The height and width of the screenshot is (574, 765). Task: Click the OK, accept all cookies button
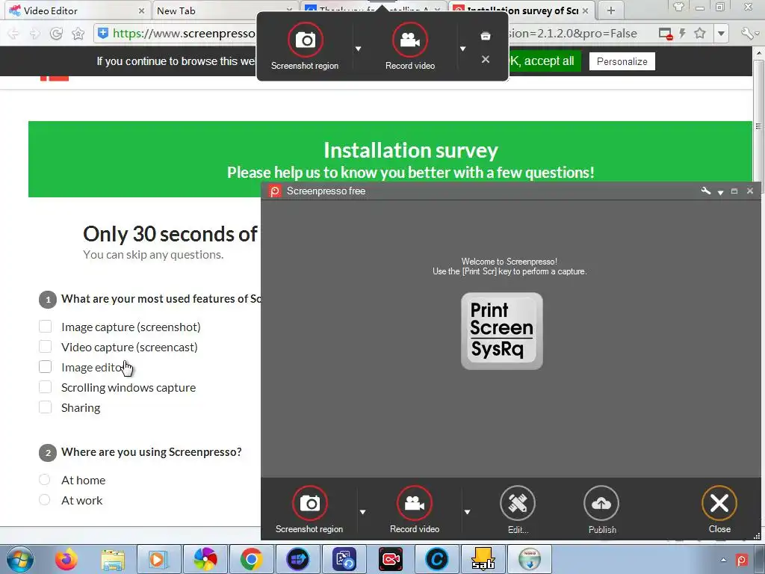point(545,61)
